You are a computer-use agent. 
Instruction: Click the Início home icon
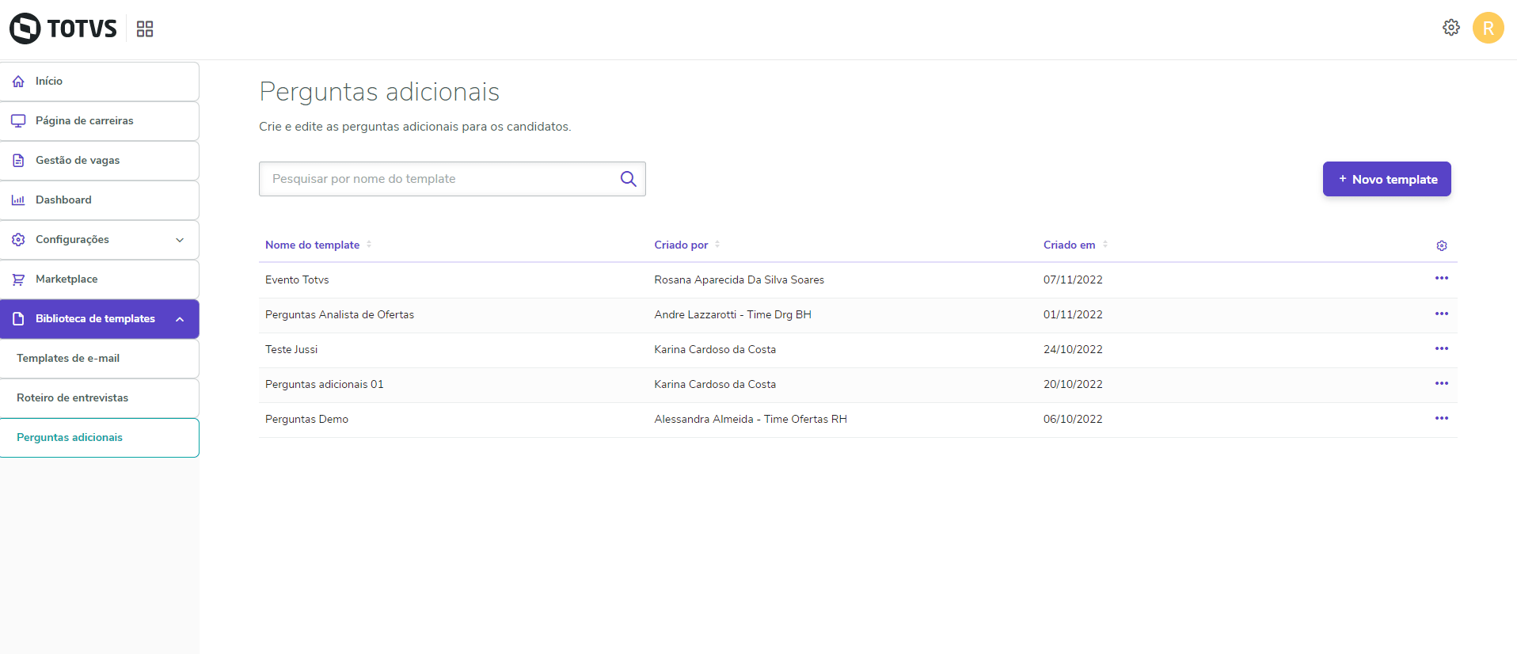coord(18,82)
